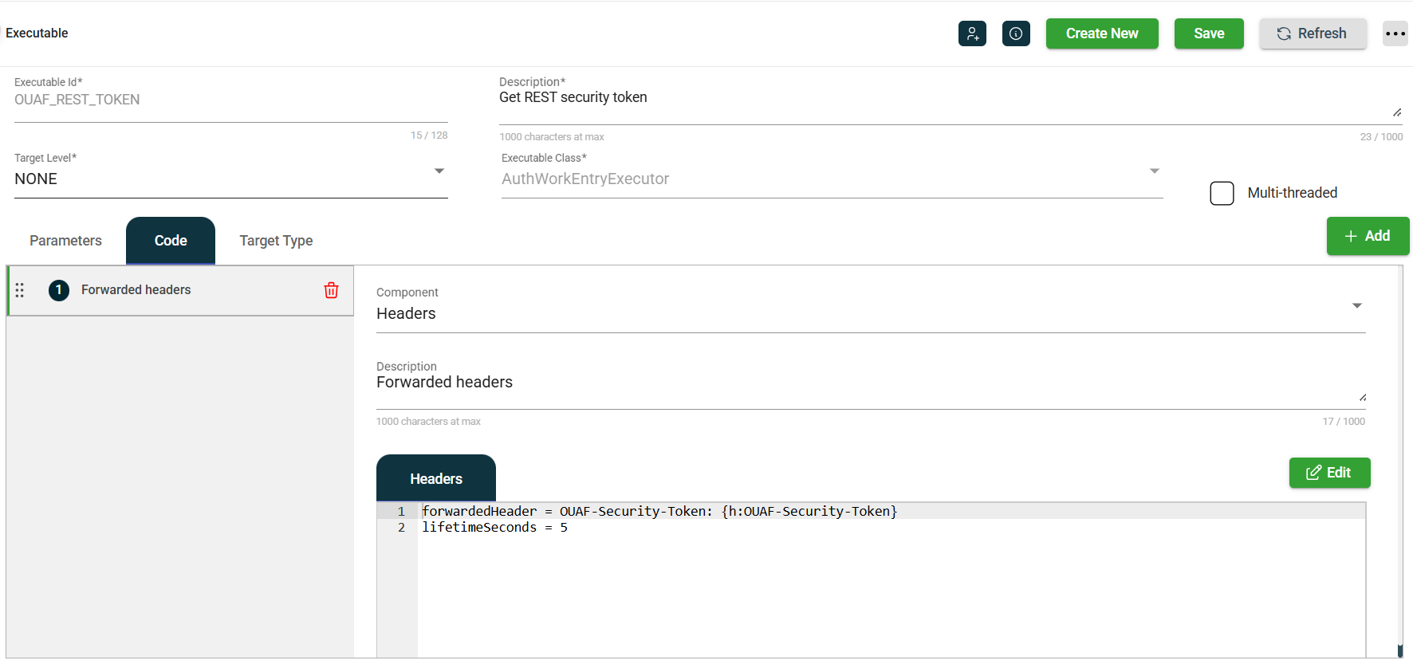Click the Refresh button

click(x=1312, y=33)
